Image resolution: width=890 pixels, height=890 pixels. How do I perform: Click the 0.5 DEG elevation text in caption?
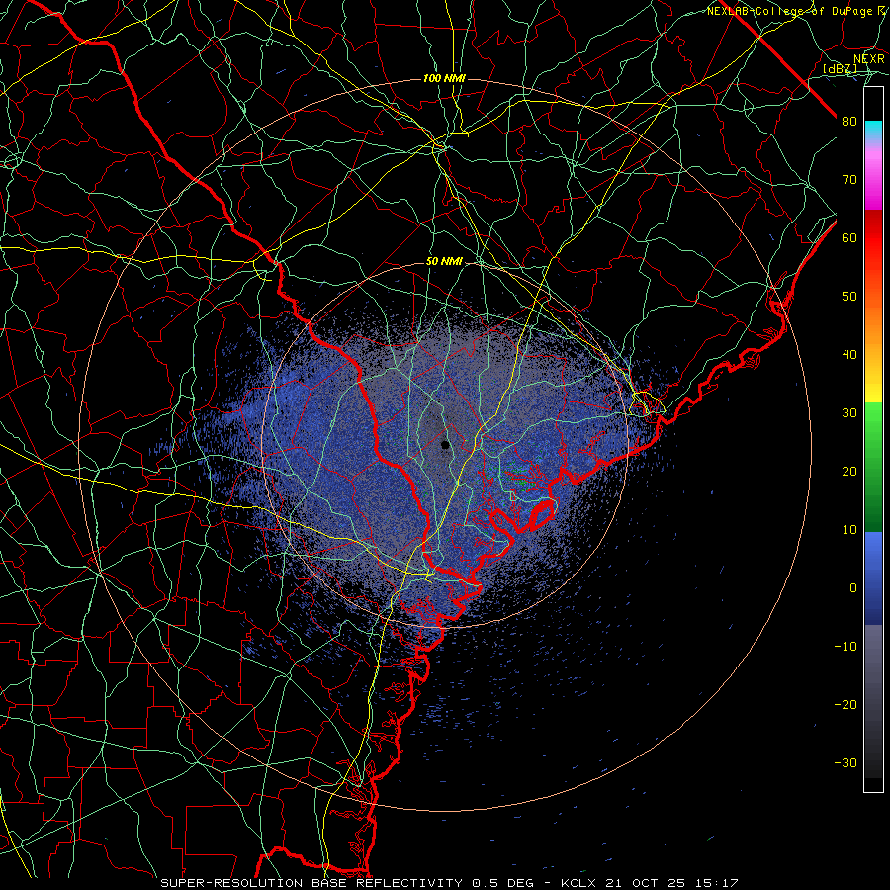tap(502, 883)
